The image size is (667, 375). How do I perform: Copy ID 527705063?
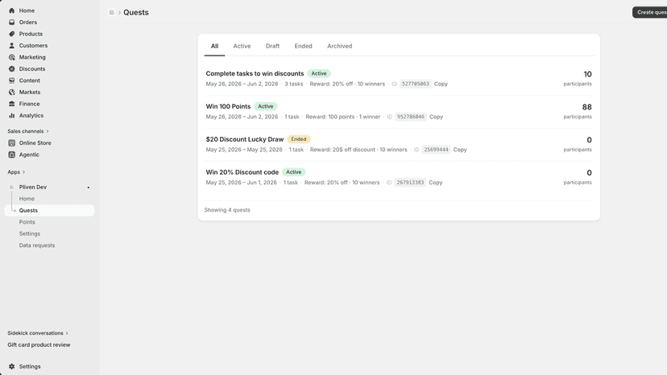click(x=441, y=84)
